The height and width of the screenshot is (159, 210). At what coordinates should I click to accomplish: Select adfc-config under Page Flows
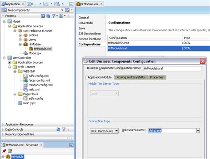tap(36, 98)
